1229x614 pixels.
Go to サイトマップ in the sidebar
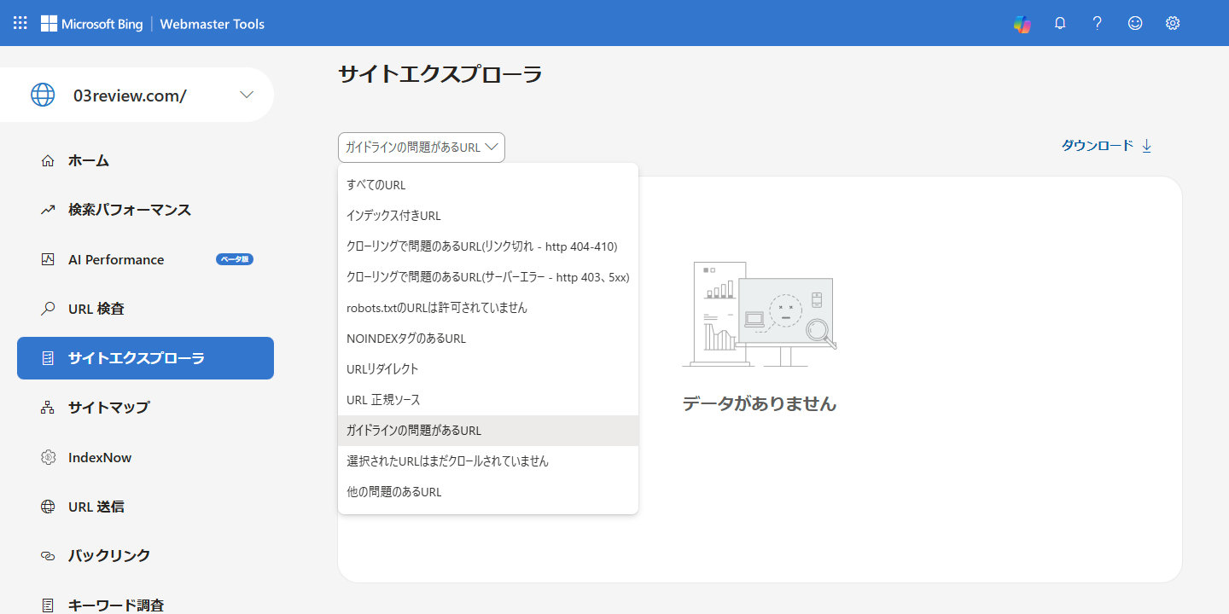(108, 408)
